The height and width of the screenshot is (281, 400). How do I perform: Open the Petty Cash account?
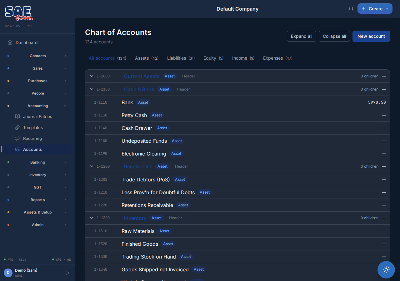(x=237, y=115)
